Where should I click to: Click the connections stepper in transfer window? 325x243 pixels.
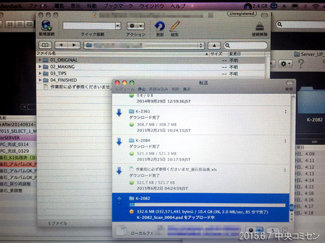(284, 230)
